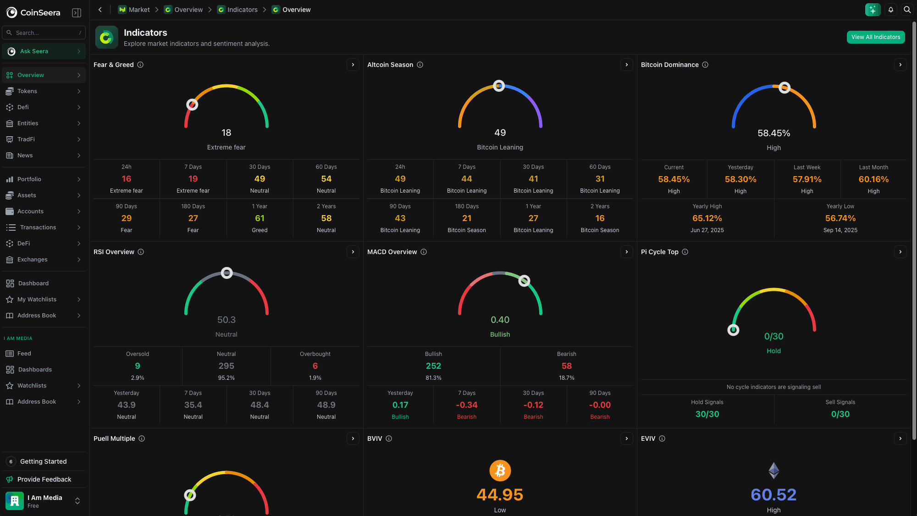Click the Portfolio chart icon

click(x=10, y=179)
